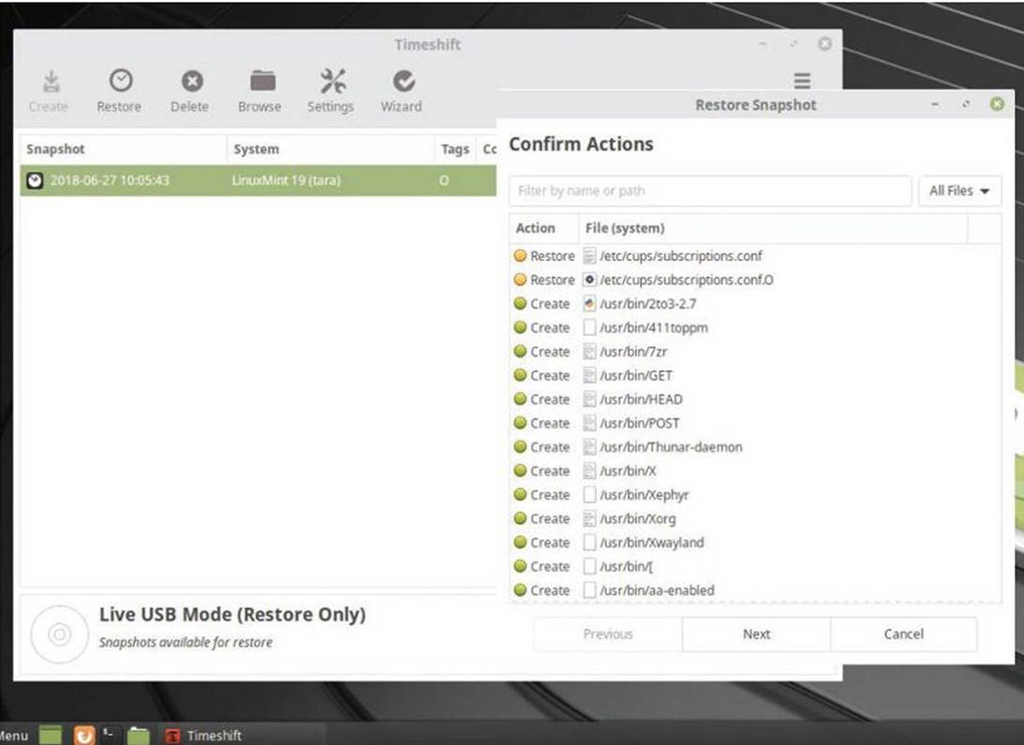Select the /usr/bin/aa-enabled file path
1024x745 pixels.
click(x=657, y=591)
